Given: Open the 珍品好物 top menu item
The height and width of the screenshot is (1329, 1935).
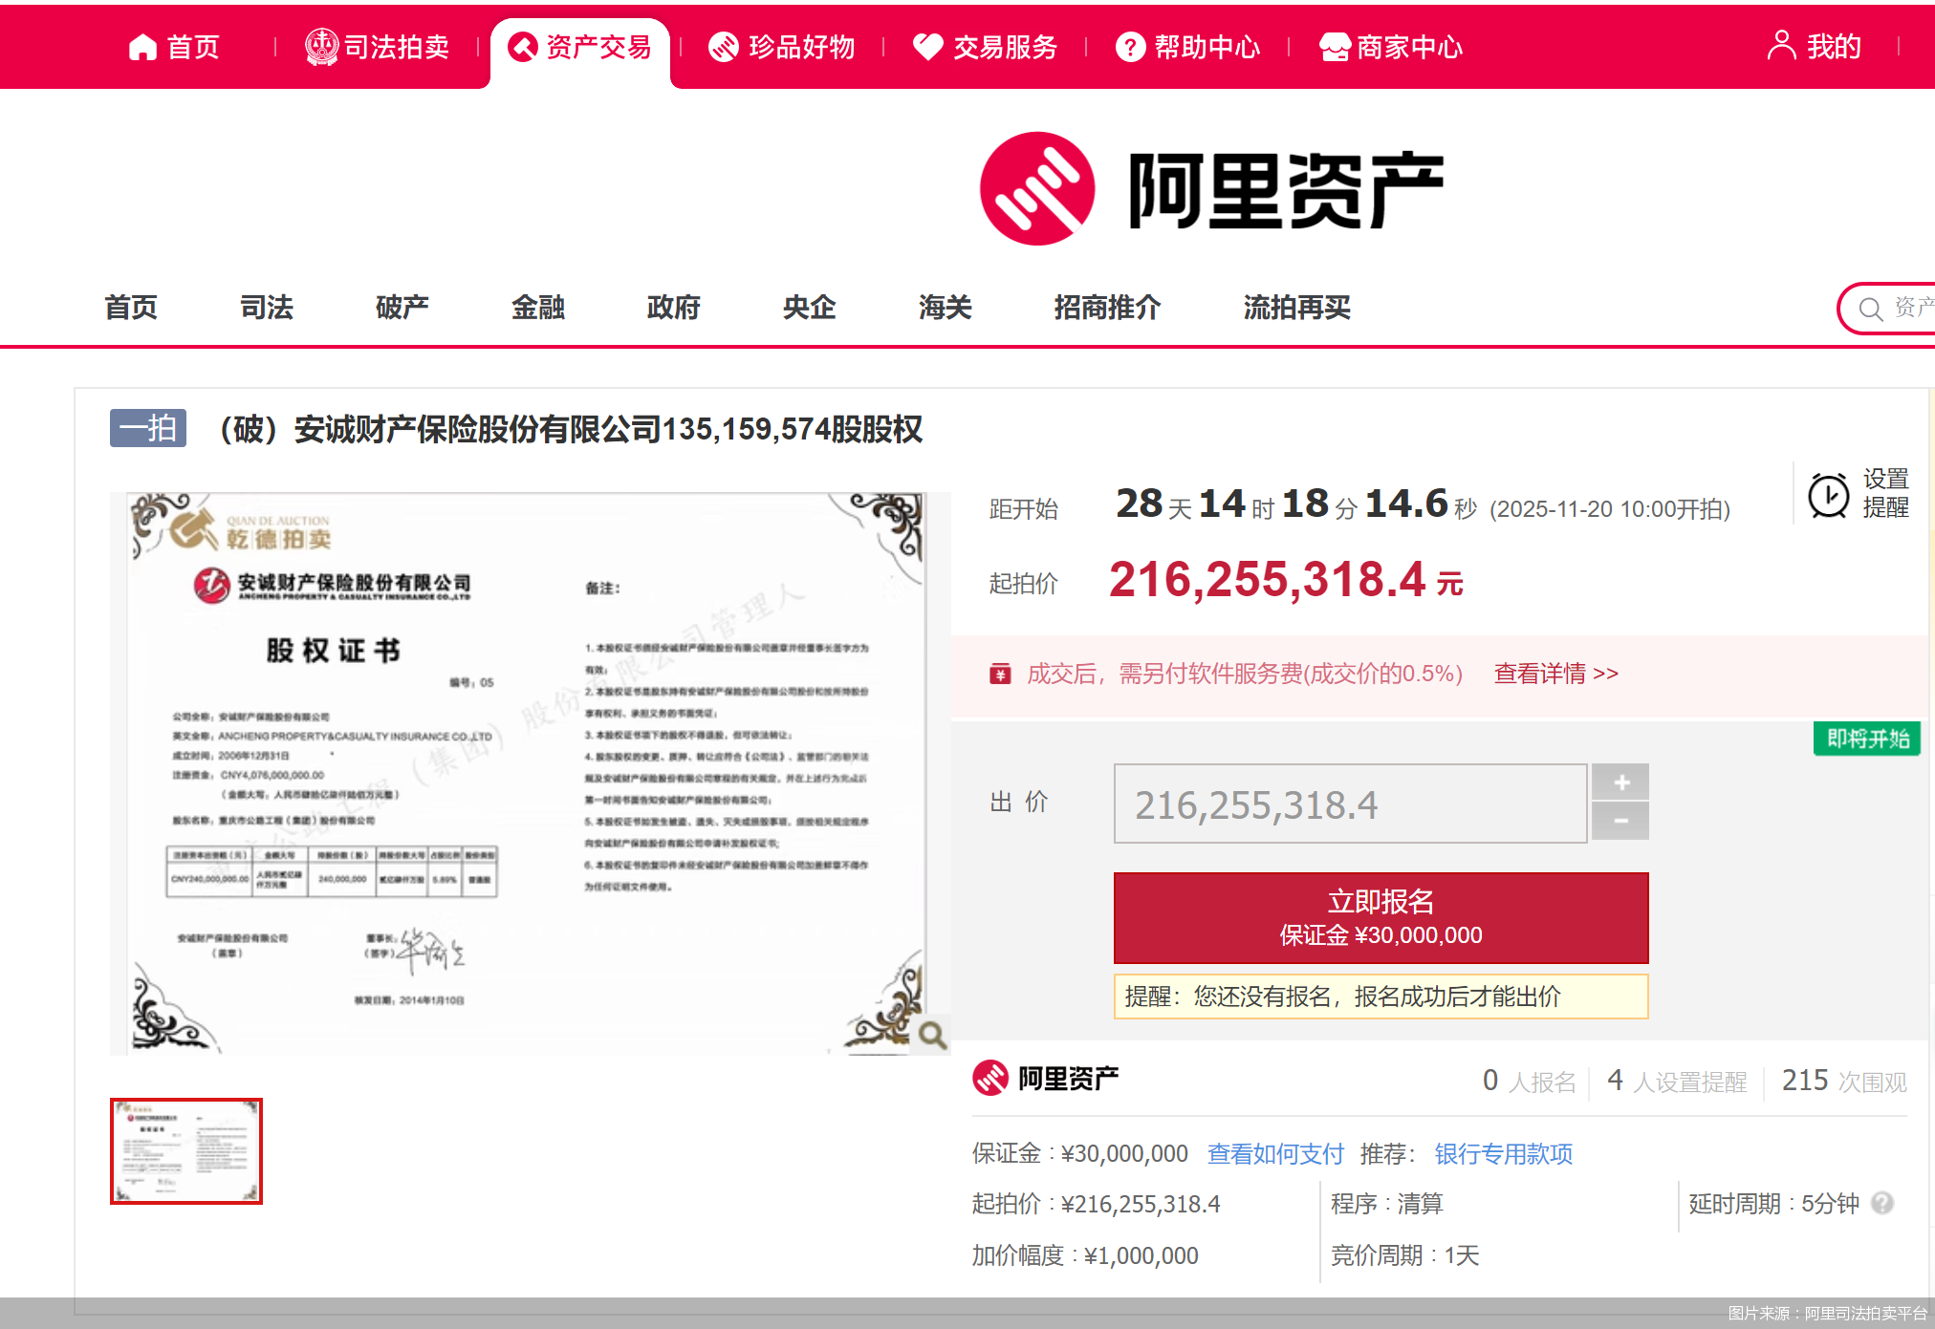Looking at the screenshot, I should (x=782, y=47).
